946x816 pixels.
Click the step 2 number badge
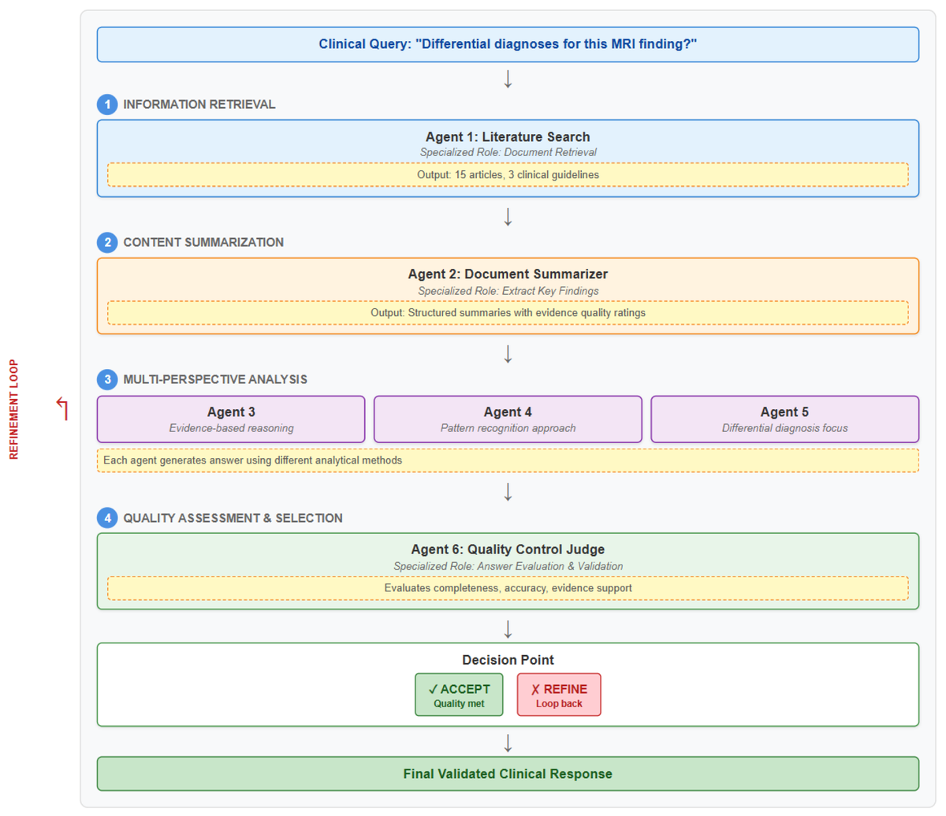[107, 242]
